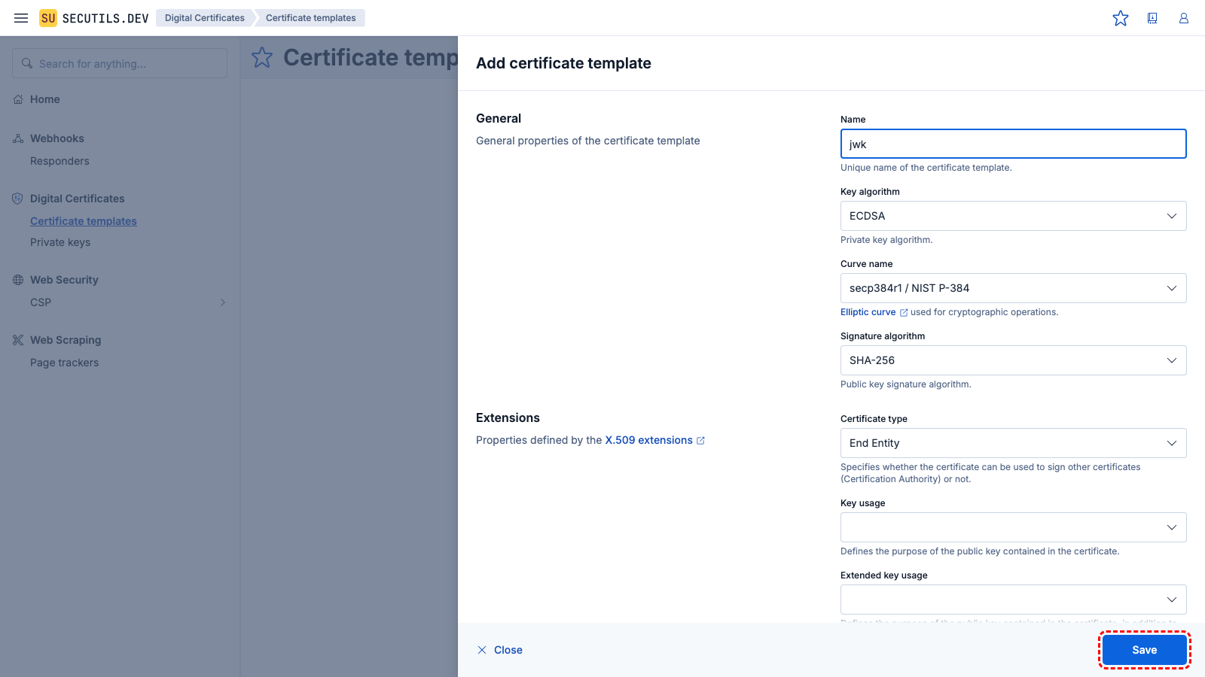Open the X.509 extensions link
The height and width of the screenshot is (677, 1205).
(x=649, y=440)
